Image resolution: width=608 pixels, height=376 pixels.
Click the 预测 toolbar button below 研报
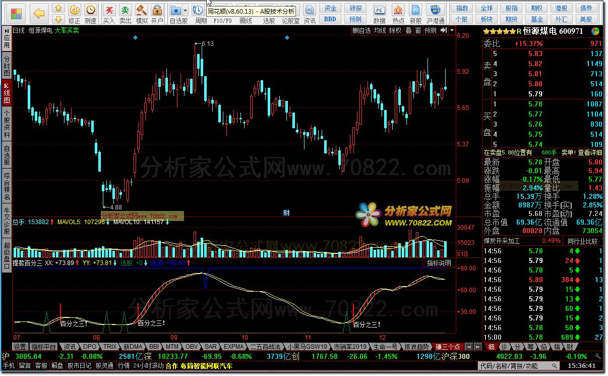click(x=355, y=19)
